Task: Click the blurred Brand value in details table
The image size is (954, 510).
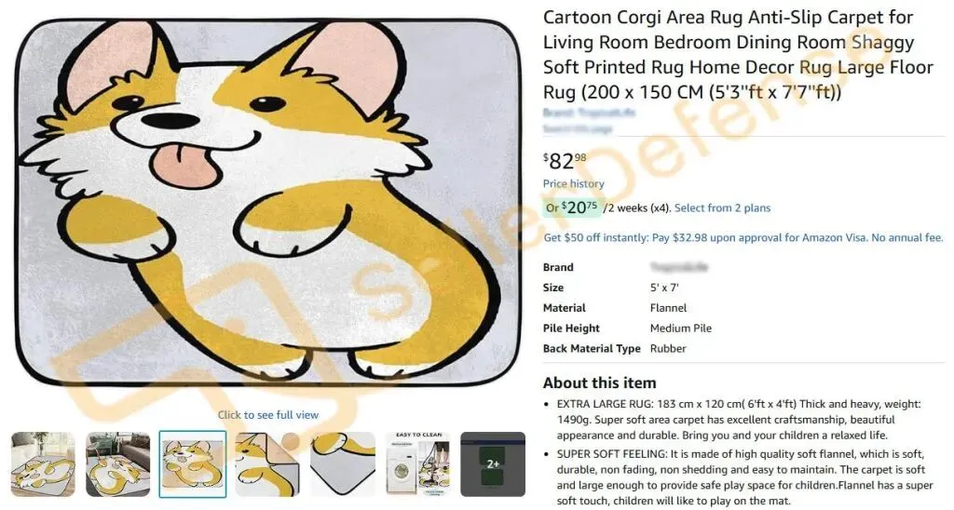Action: (678, 267)
